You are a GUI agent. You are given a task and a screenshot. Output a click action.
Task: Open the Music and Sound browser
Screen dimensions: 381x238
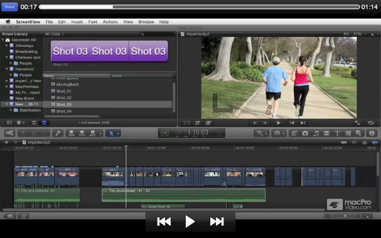[316, 133]
